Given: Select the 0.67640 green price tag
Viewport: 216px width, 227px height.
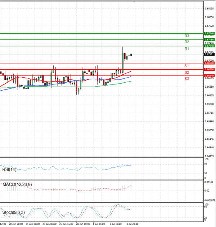Looking at the screenshot, I should 209,34.
